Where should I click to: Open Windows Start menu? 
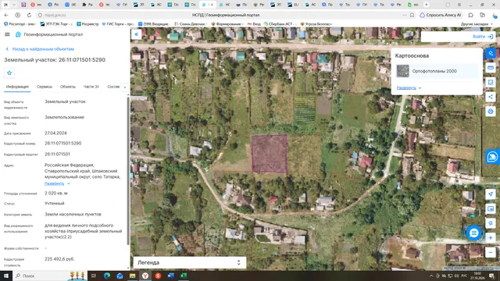(6, 276)
